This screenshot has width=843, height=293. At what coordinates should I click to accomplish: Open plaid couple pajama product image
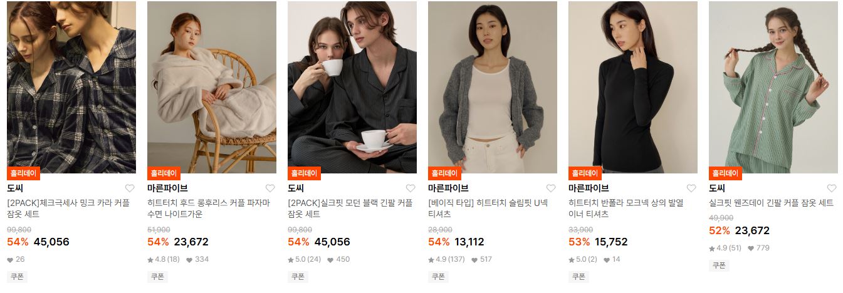(71, 87)
